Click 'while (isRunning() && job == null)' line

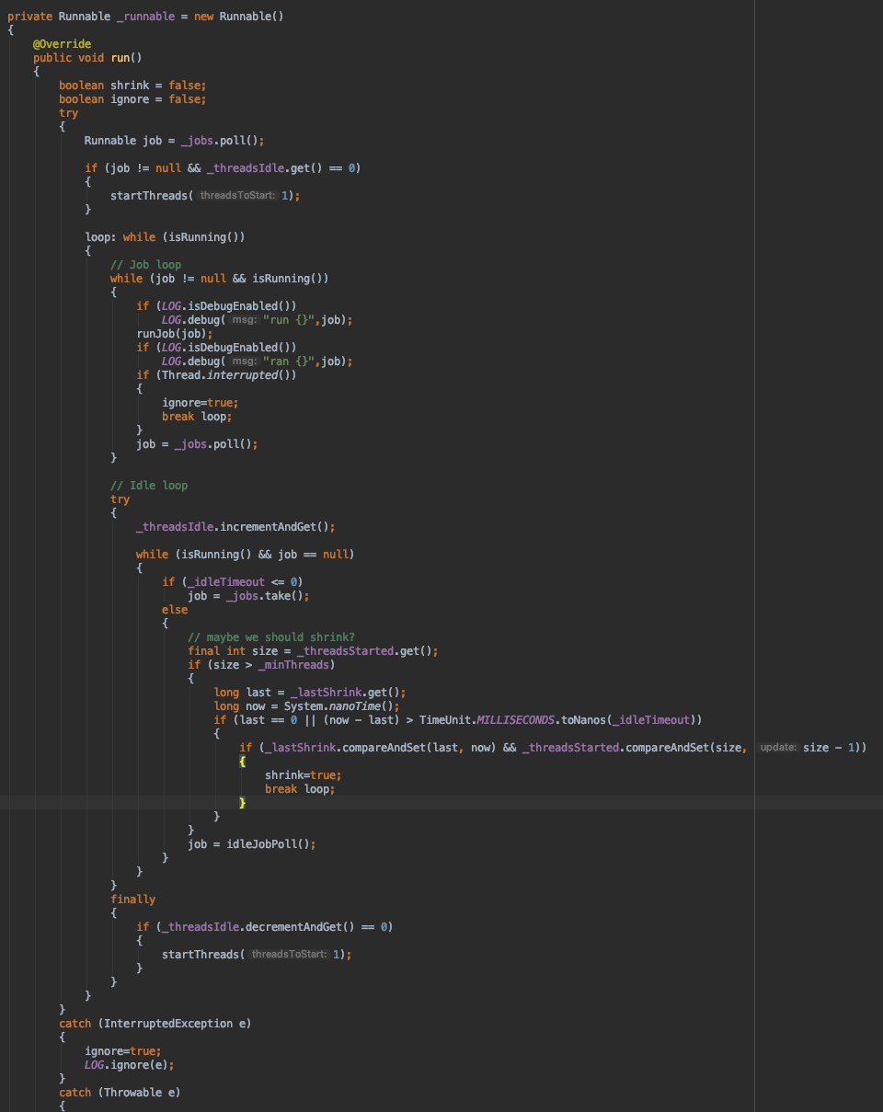tap(245, 555)
